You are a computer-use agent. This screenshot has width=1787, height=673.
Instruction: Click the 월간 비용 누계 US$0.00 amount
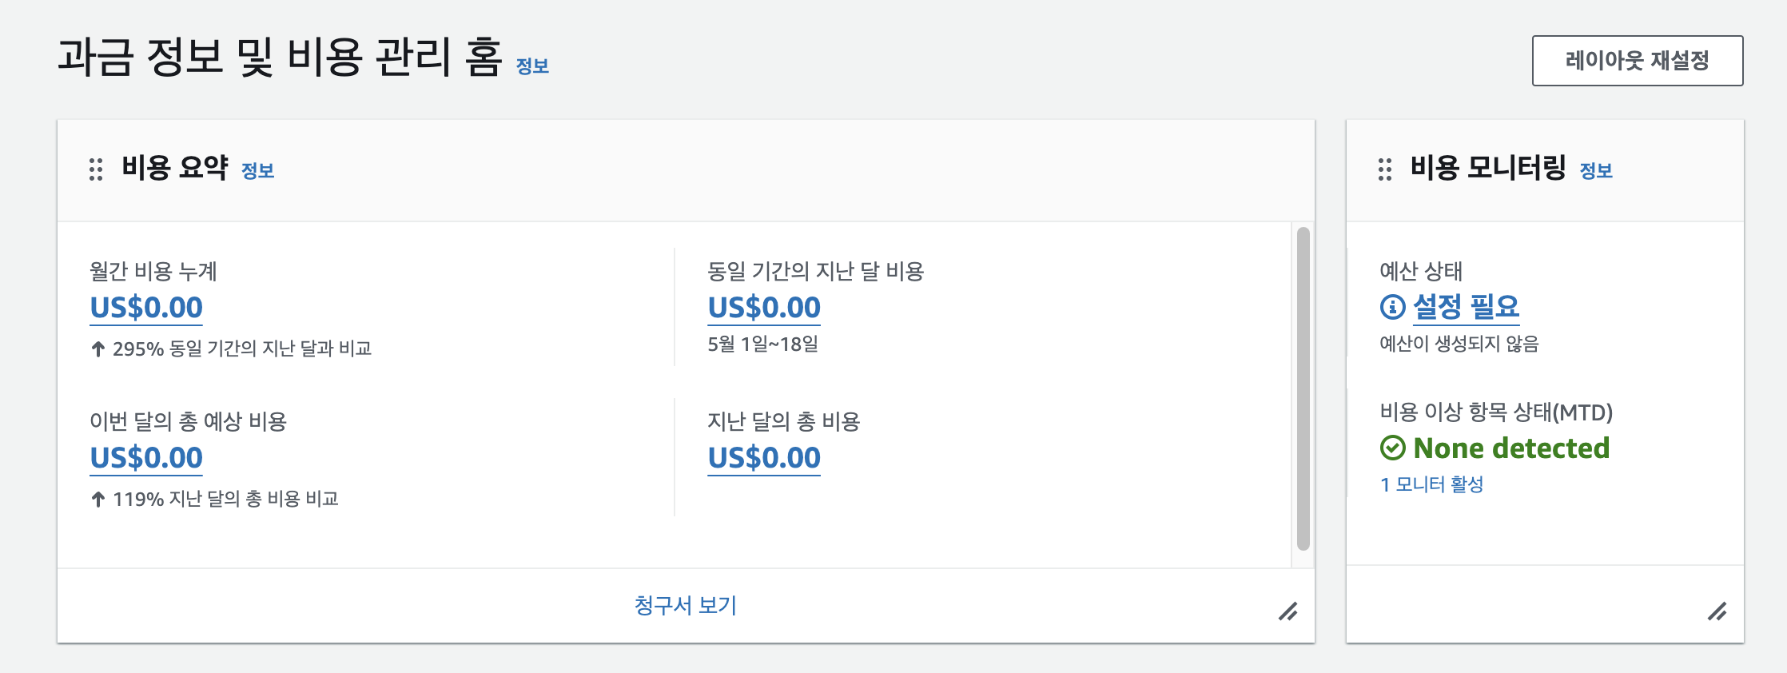click(146, 308)
